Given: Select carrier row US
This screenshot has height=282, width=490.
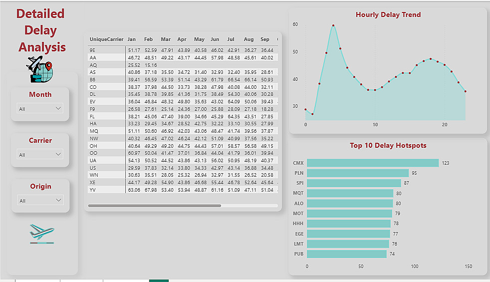Looking at the screenshot, I should tap(183, 168).
